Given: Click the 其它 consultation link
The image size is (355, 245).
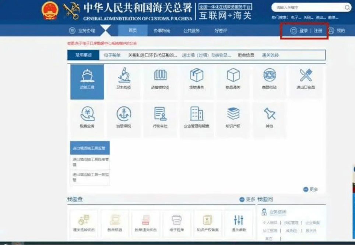Looking at the screenshot, I should 269,238.
